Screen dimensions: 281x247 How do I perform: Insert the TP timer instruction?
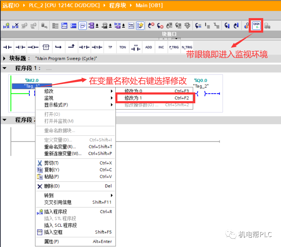(110, 47)
